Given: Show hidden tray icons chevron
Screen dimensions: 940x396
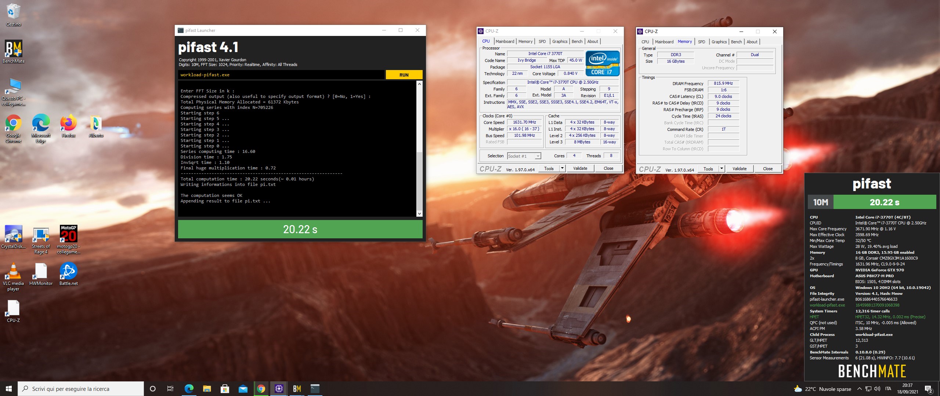Looking at the screenshot, I should click(x=859, y=389).
